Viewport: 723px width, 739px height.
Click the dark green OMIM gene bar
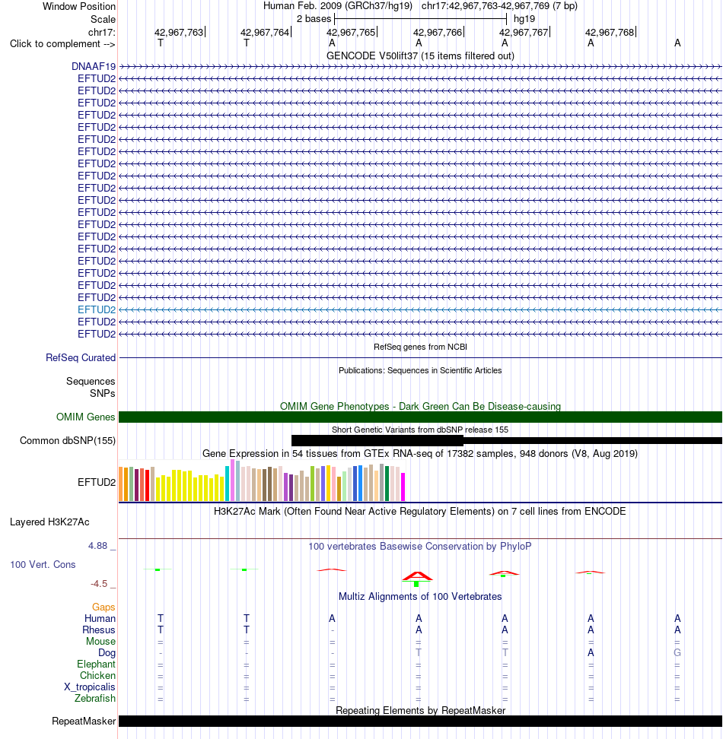[420, 417]
